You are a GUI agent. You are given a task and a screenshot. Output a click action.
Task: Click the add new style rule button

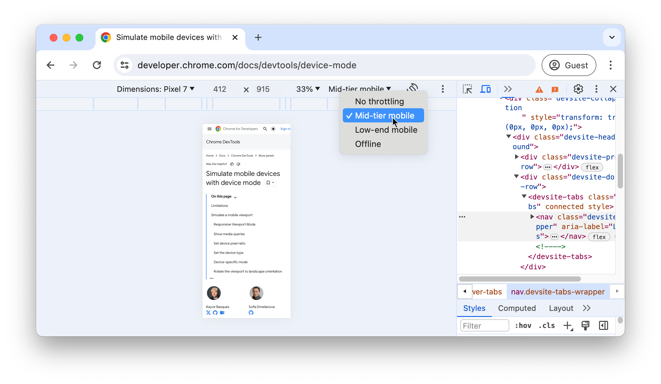[568, 325]
